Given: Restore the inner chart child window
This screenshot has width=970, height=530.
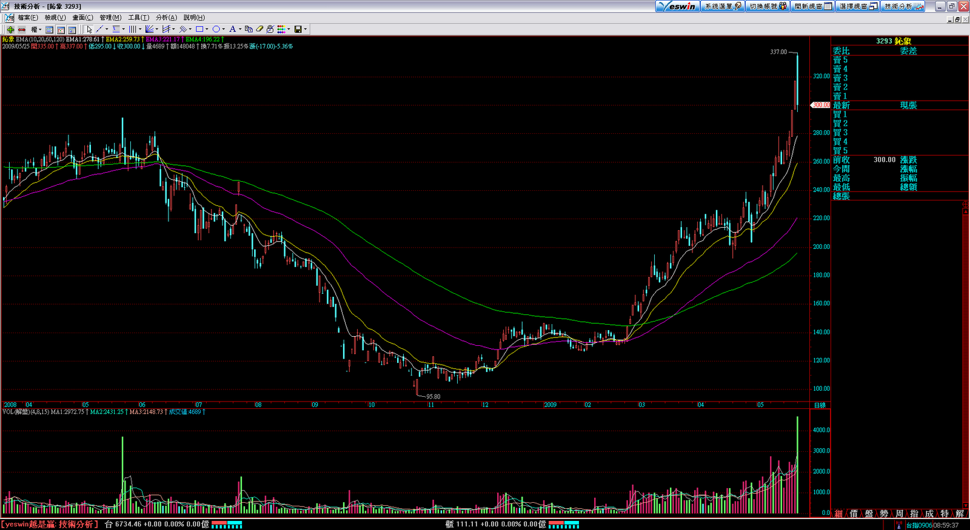Looking at the screenshot, I should click(958, 19).
